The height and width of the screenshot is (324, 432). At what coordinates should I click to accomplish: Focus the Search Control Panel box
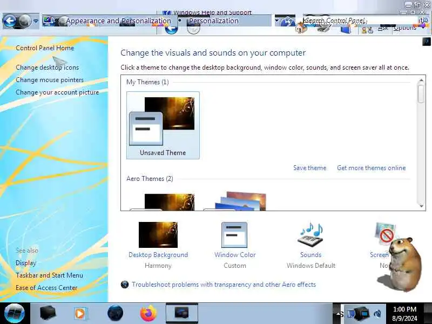click(x=361, y=21)
